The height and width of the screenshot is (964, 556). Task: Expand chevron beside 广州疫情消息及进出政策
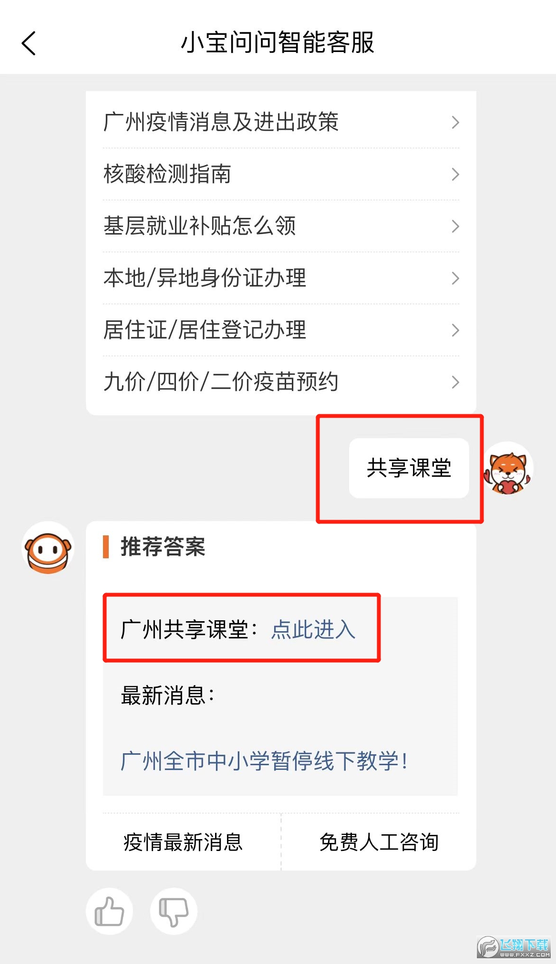(455, 123)
